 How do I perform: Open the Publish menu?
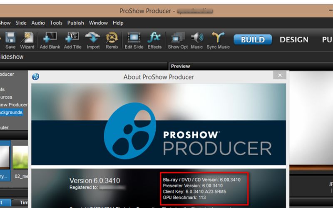pos(76,23)
